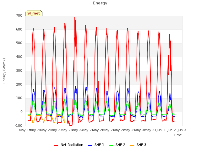Toggle SHF 2 series in legend

coord(117,145)
